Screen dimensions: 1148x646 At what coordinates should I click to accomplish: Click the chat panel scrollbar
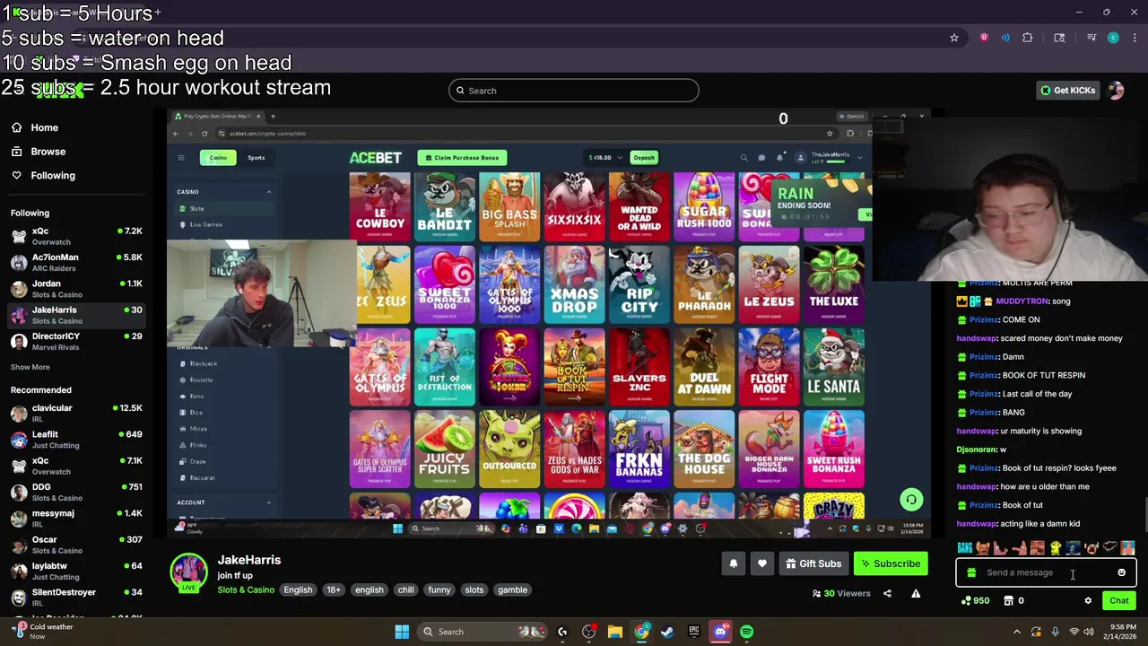point(1144,515)
